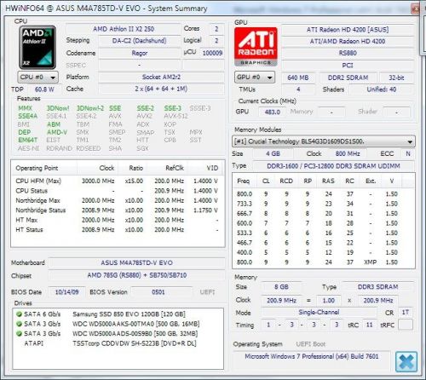Click the Operating Point column header
Viewport: 426px width, 380px height.
44,168
